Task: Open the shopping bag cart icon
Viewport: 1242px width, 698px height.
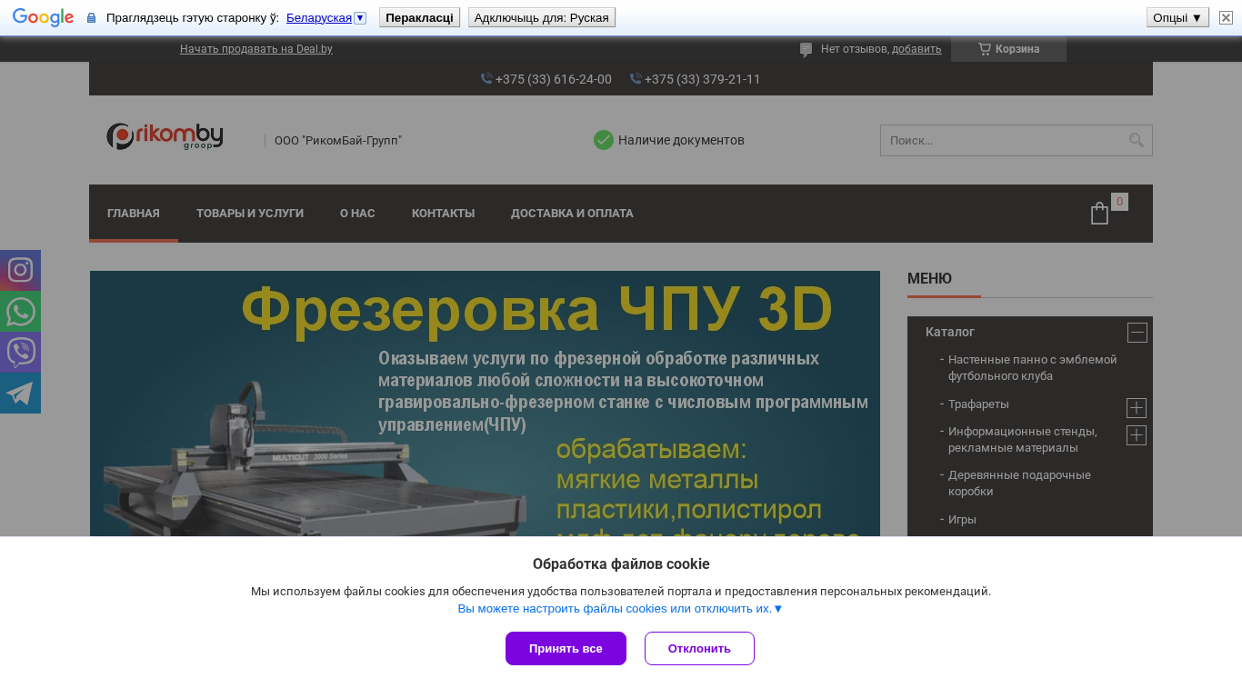Action: coord(1099,213)
